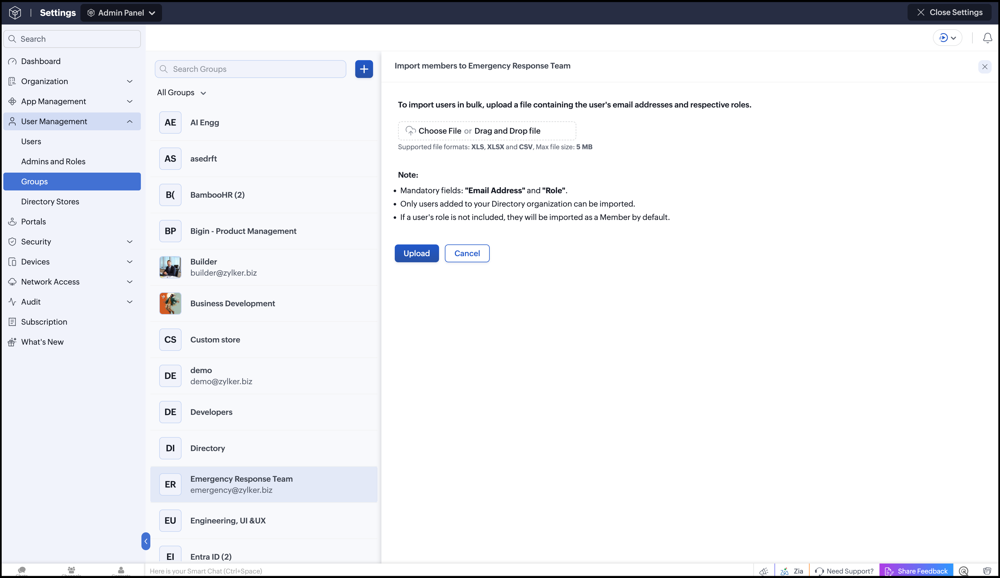
Task: Open Contacts in the bottom bar
Action: (121, 571)
